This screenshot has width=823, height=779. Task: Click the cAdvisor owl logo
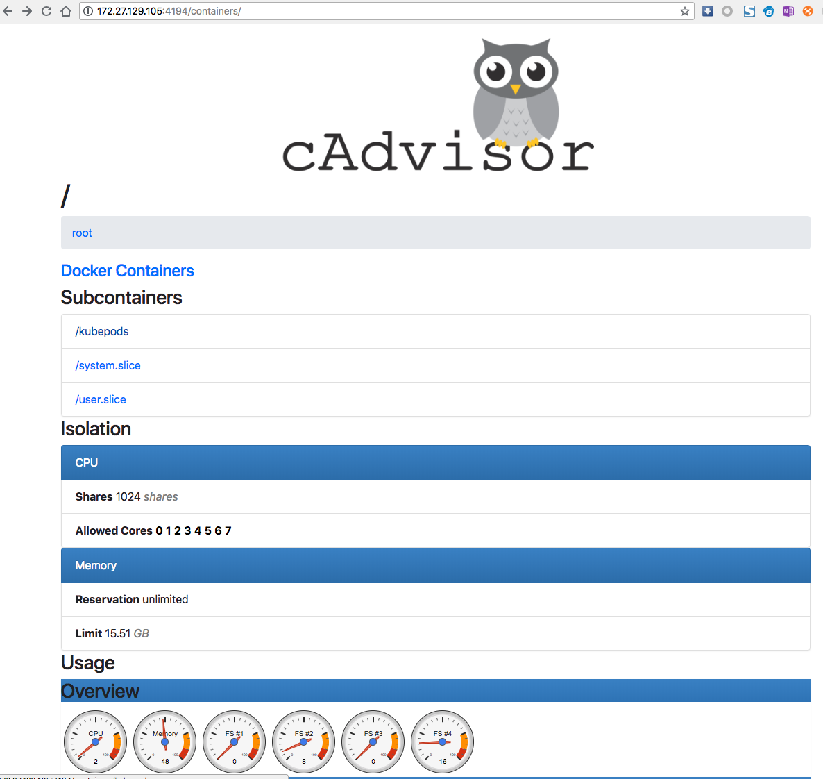tap(439, 105)
